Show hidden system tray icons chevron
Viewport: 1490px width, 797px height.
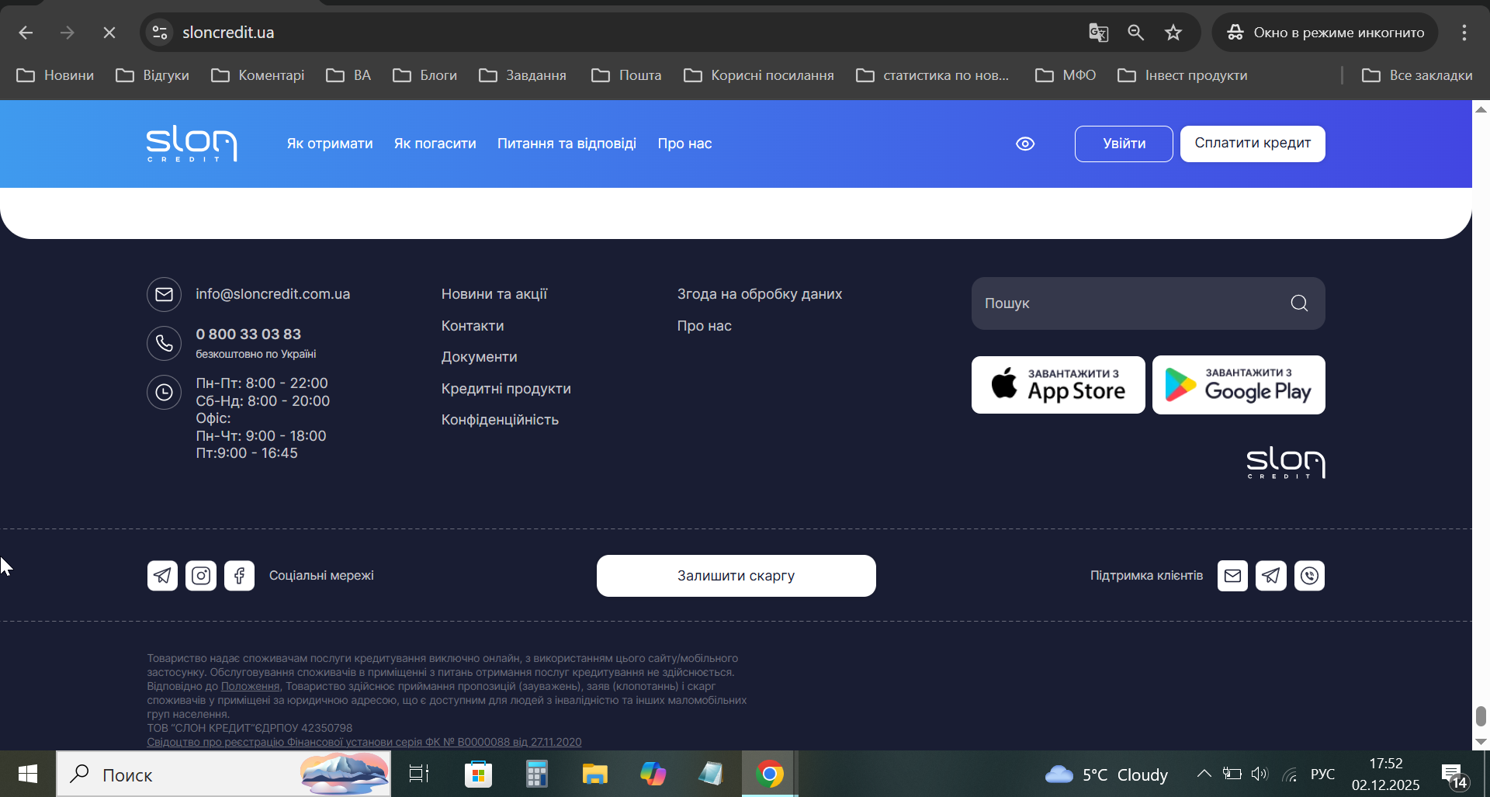[x=1204, y=774]
